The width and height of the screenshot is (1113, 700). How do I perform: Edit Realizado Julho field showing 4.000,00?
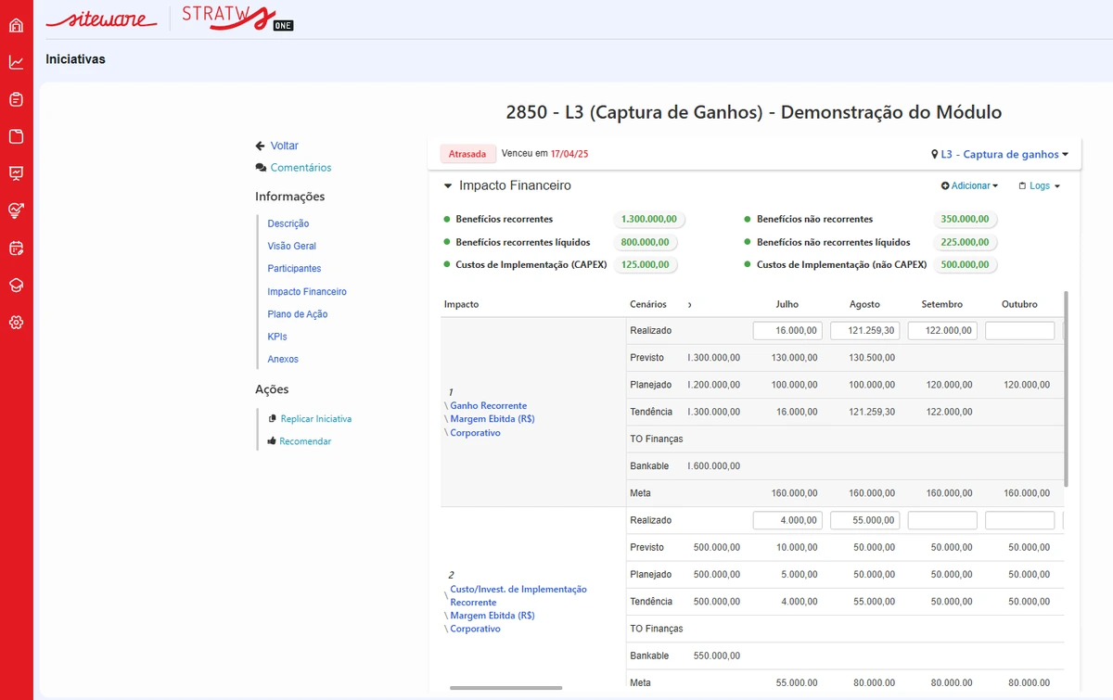click(787, 521)
